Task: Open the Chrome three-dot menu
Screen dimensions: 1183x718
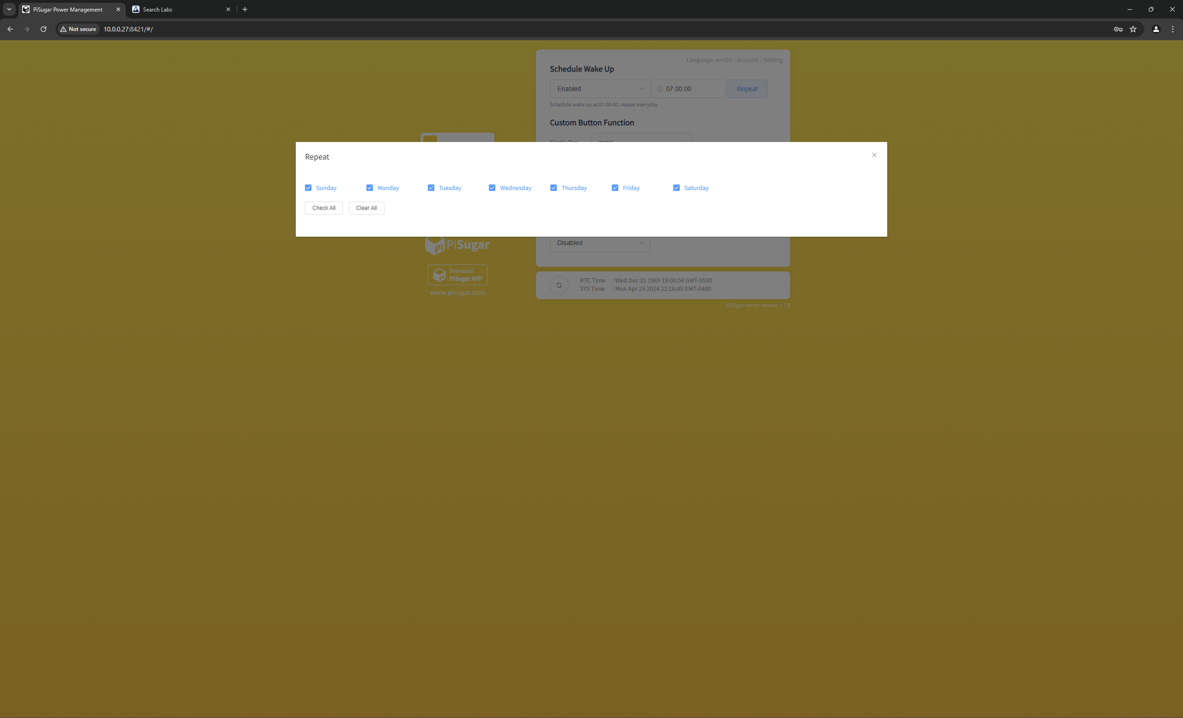Action: (x=1173, y=29)
